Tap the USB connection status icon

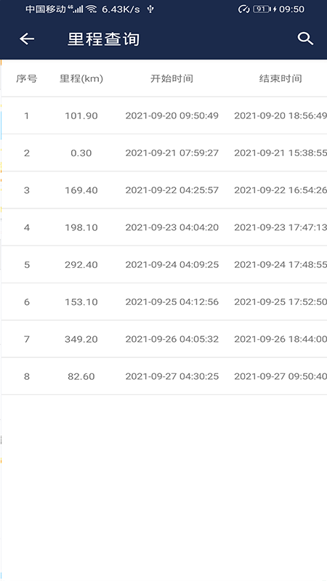pyautogui.click(x=150, y=9)
